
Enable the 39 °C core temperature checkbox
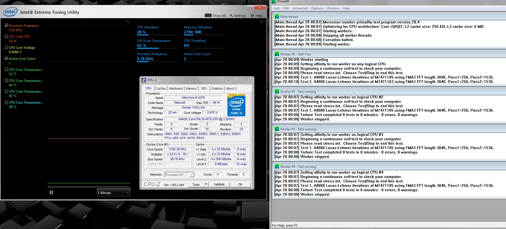point(6,102)
